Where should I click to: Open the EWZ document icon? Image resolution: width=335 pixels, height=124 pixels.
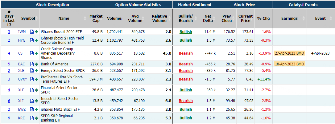pyautogui.click(x=32, y=110)
